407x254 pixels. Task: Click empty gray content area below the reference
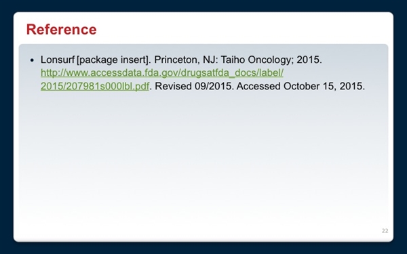pos(203,156)
